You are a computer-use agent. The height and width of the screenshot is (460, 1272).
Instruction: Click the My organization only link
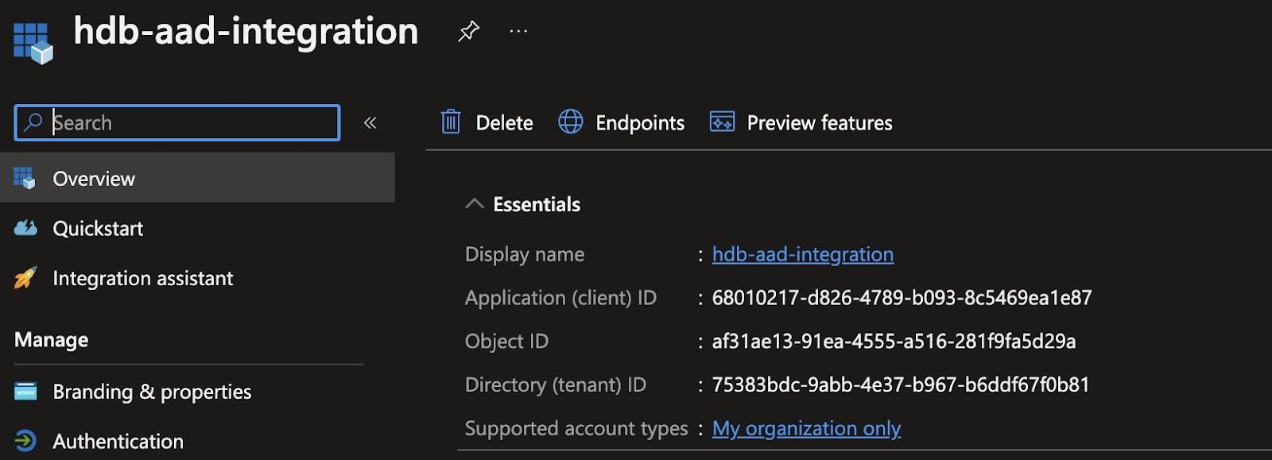click(x=806, y=428)
